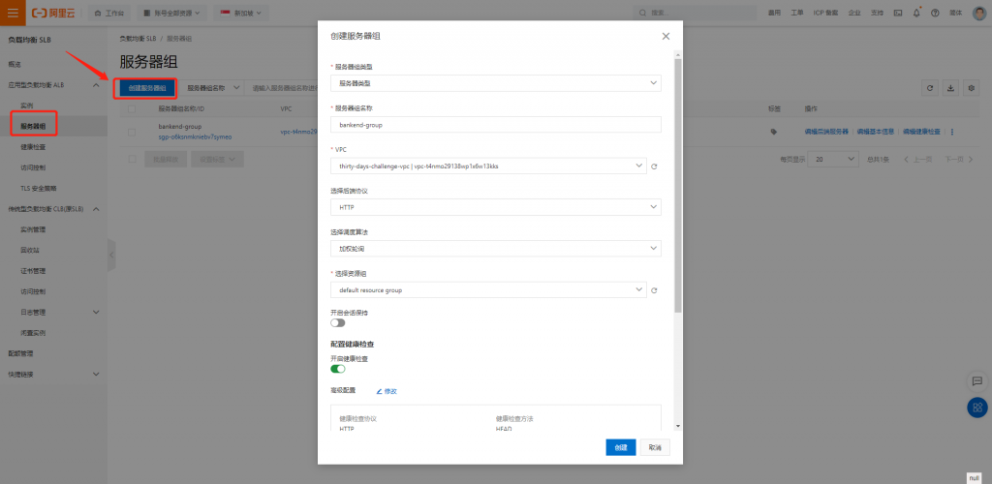Viewport: 992px width, 484px height.
Task: Click 负载均衡 SLB breadcrumb
Action: tap(138, 39)
